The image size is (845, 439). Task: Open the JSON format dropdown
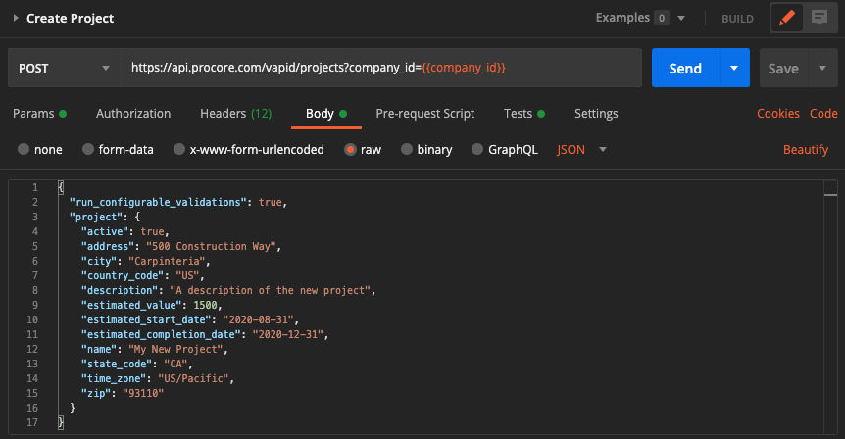point(581,150)
